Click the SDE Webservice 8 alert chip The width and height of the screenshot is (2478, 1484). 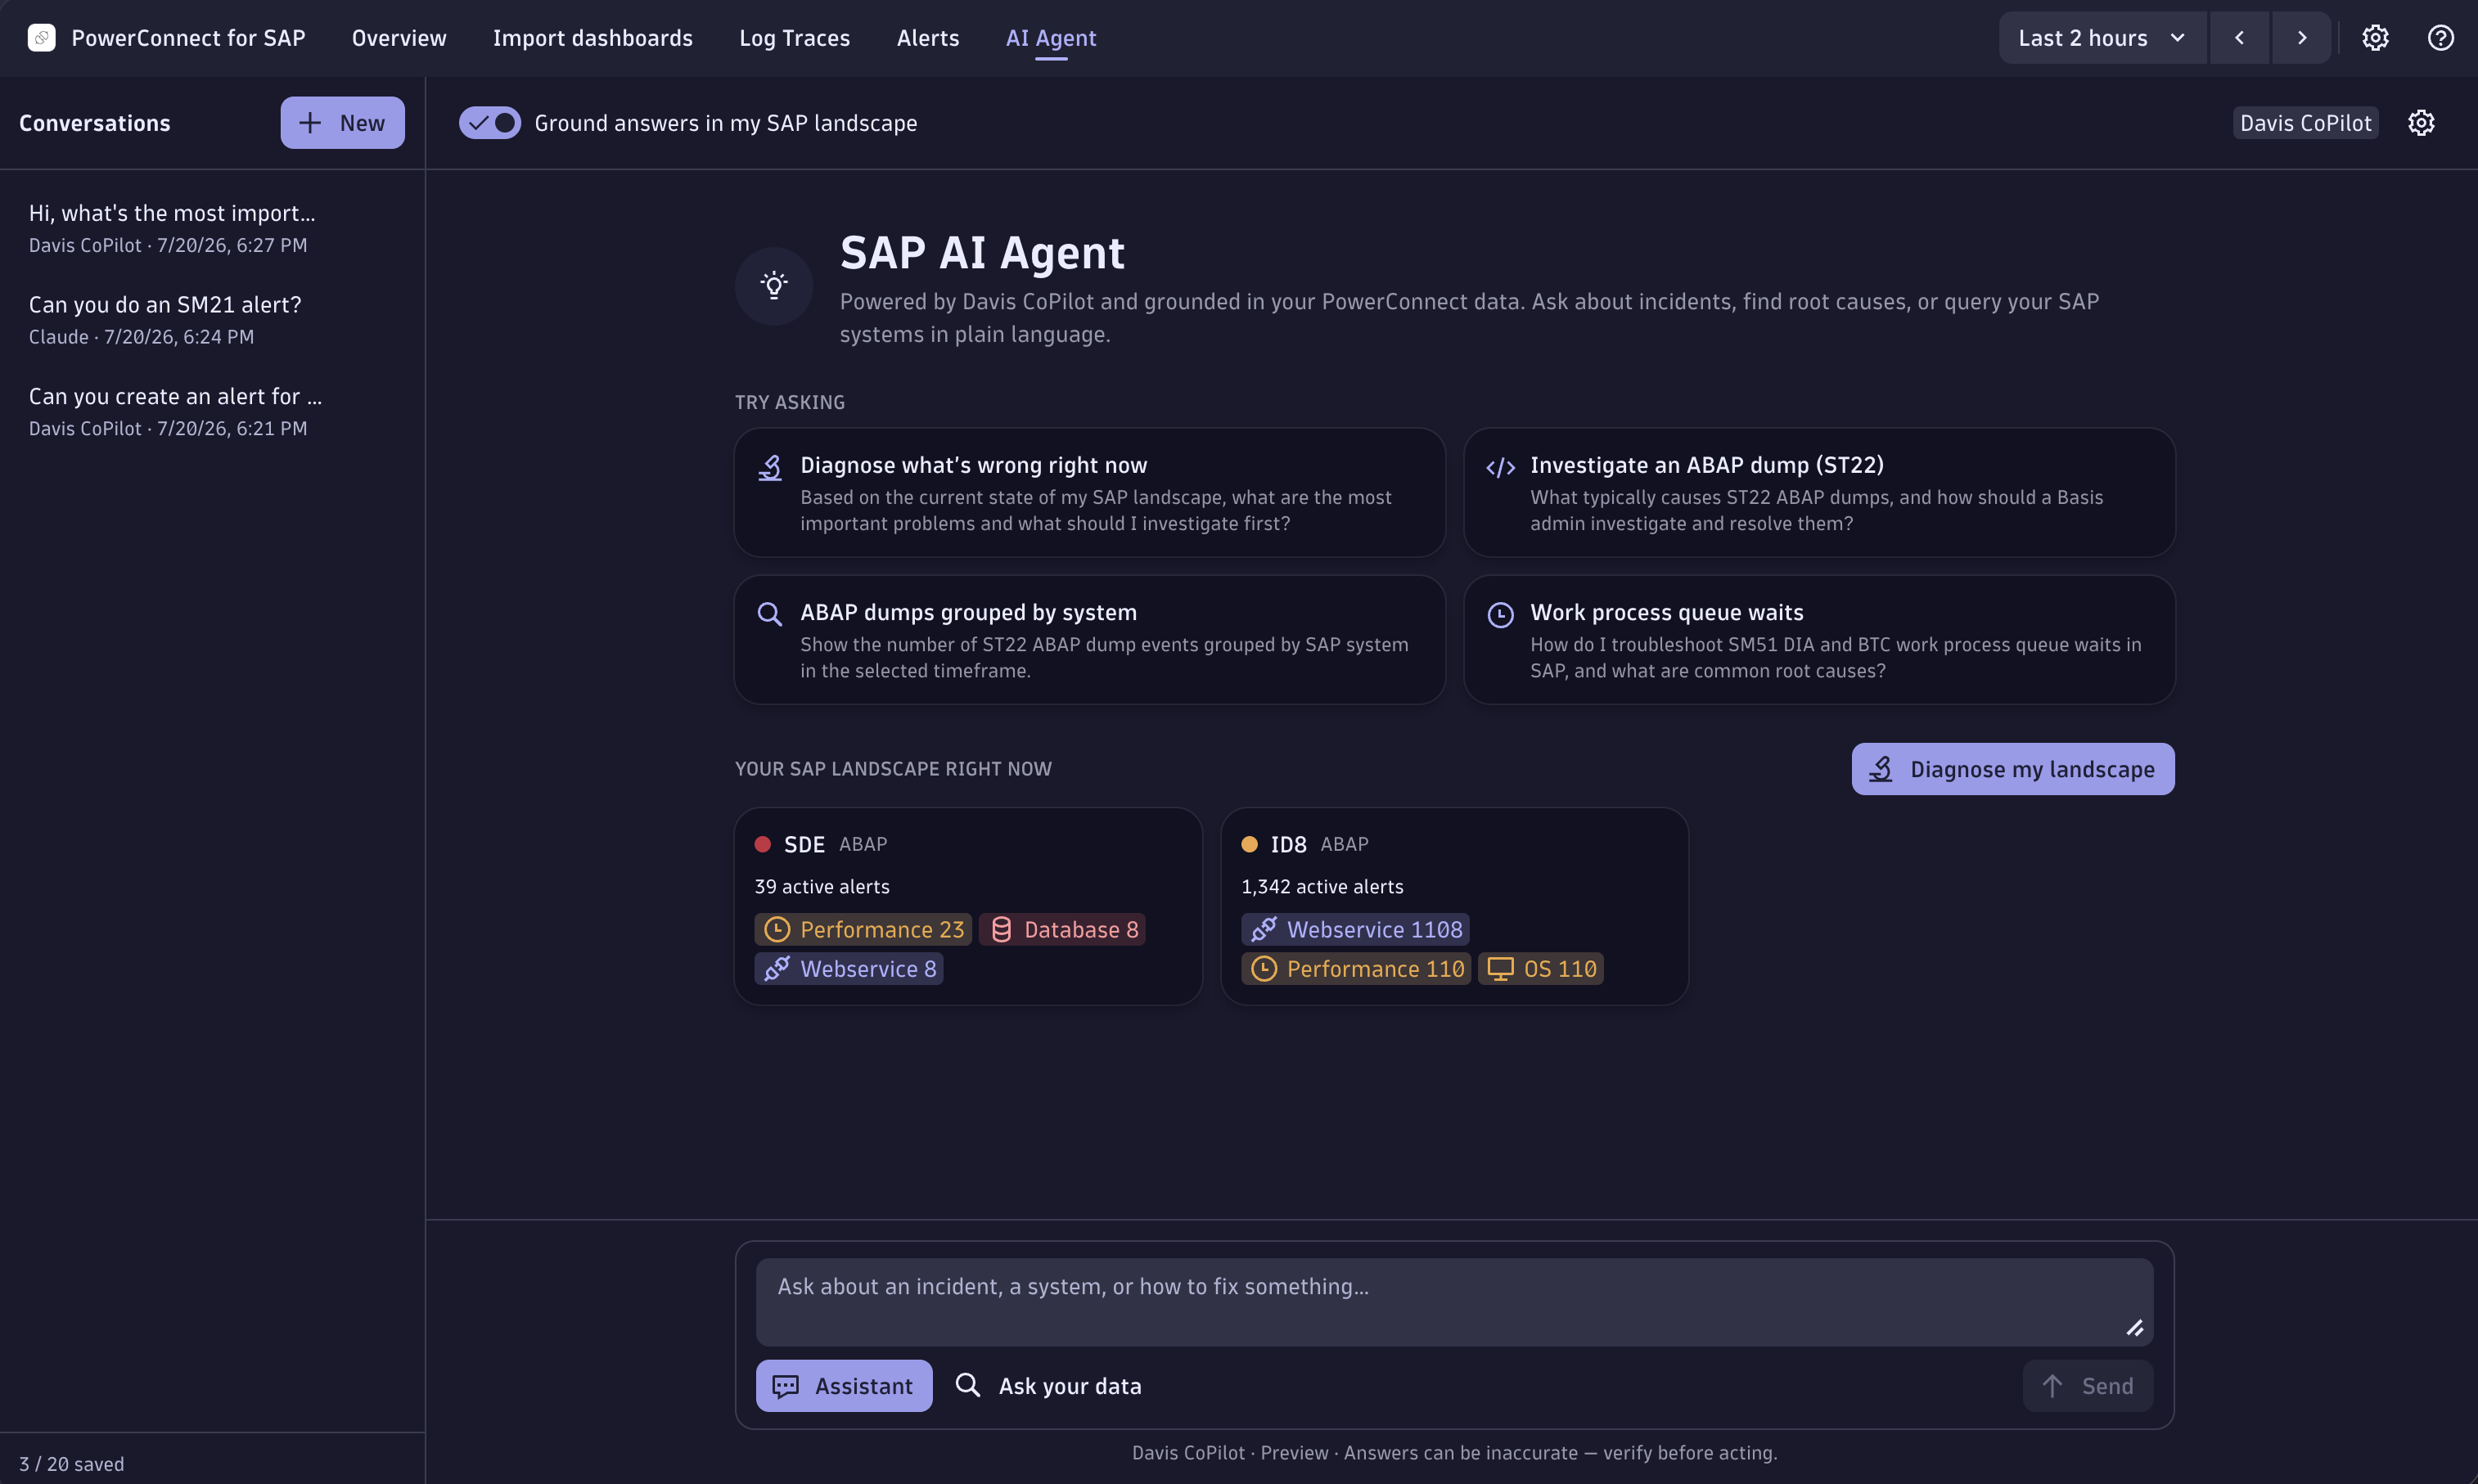[849, 969]
